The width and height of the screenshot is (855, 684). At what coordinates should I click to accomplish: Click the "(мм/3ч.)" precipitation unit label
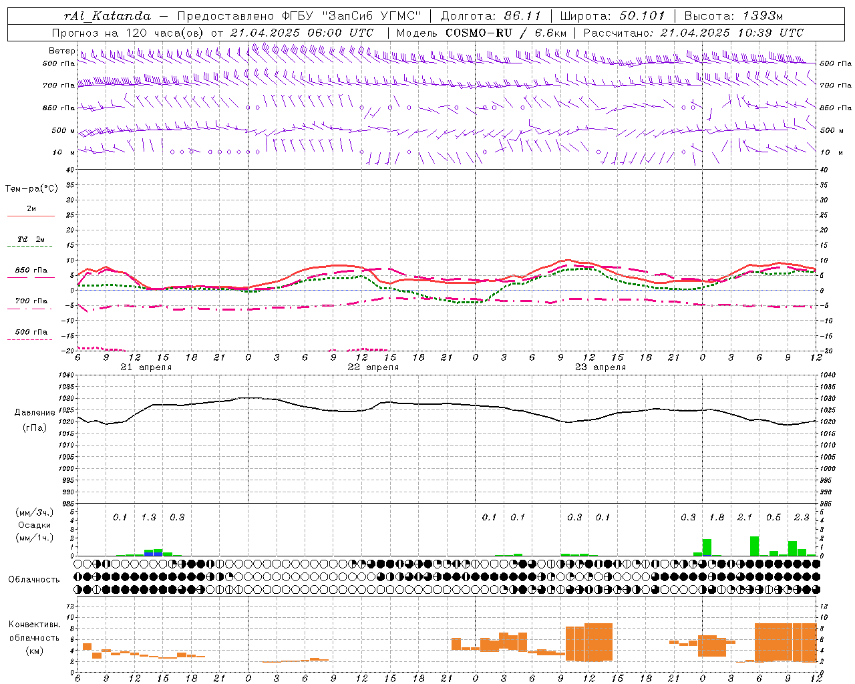[x=34, y=512]
